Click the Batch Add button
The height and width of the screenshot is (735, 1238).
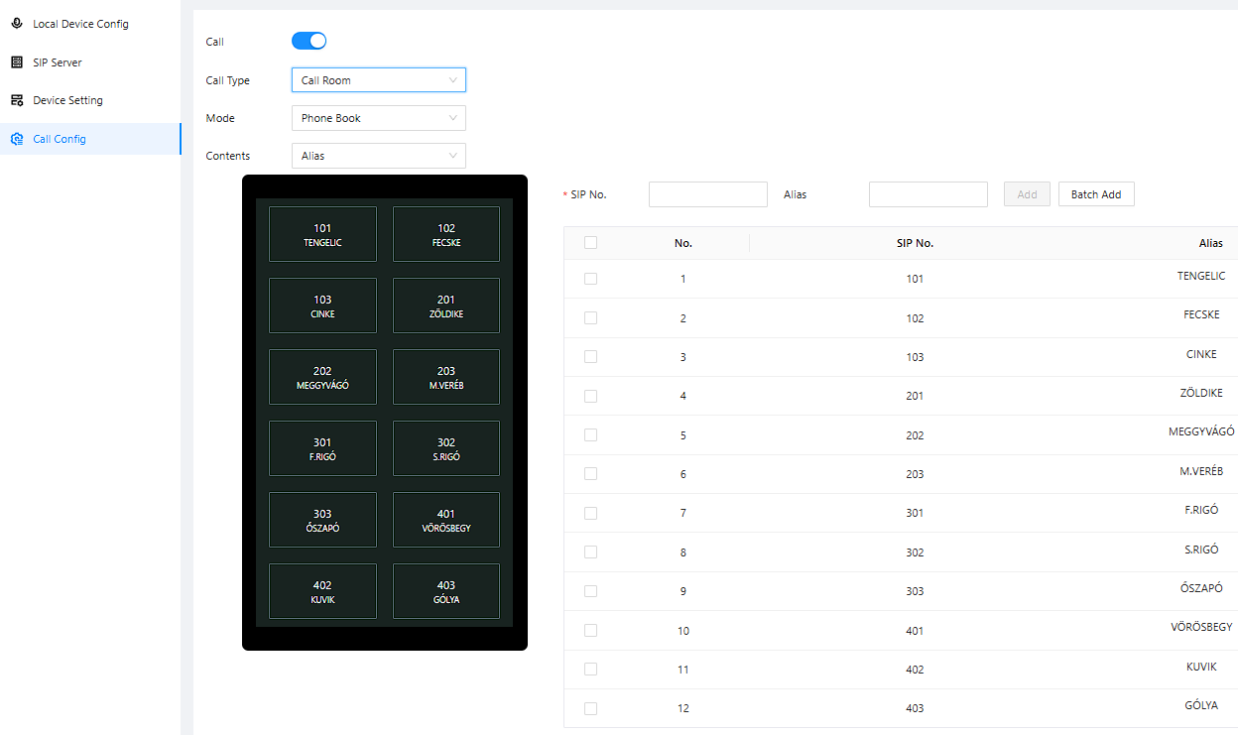coord(1095,194)
